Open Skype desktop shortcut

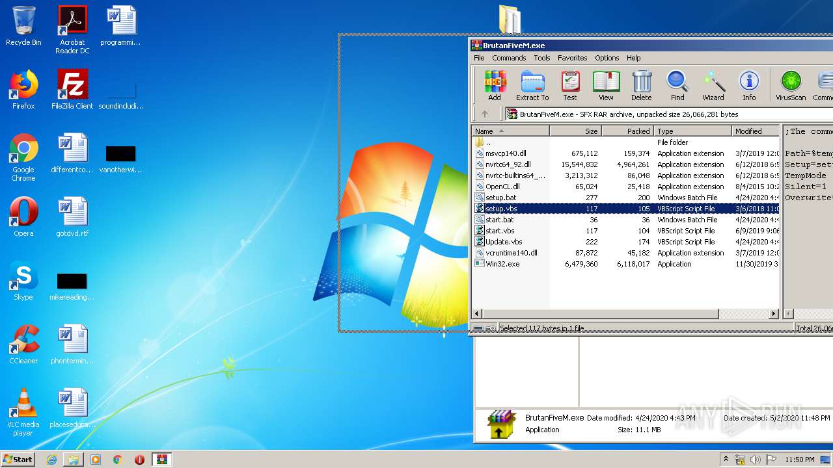[x=23, y=281]
